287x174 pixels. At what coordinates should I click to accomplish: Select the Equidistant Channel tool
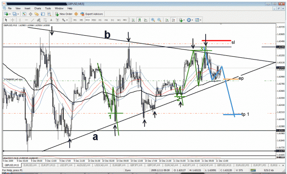pyautogui.click(x=39, y=20)
